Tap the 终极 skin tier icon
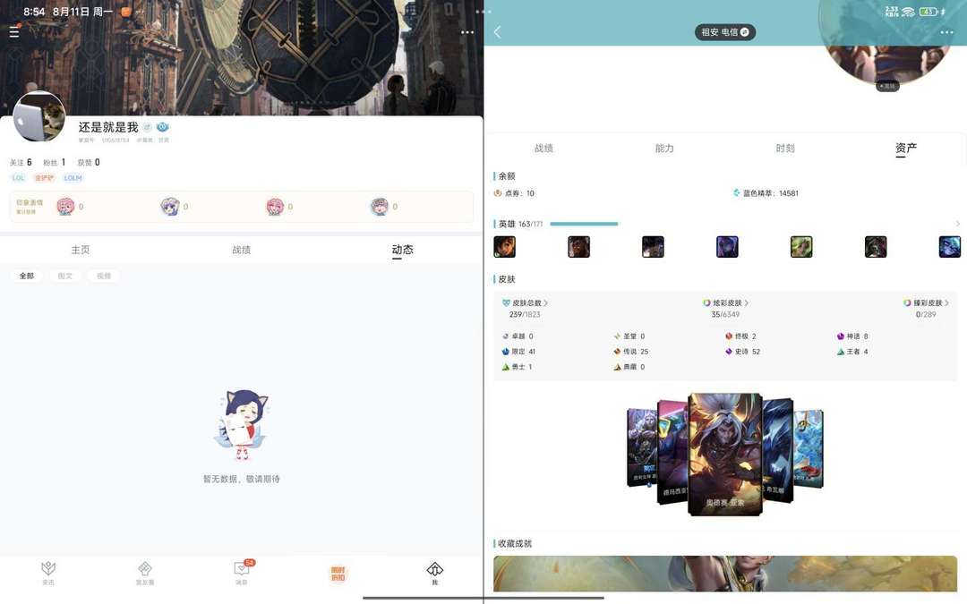The width and height of the screenshot is (967, 604). pos(728,336)
